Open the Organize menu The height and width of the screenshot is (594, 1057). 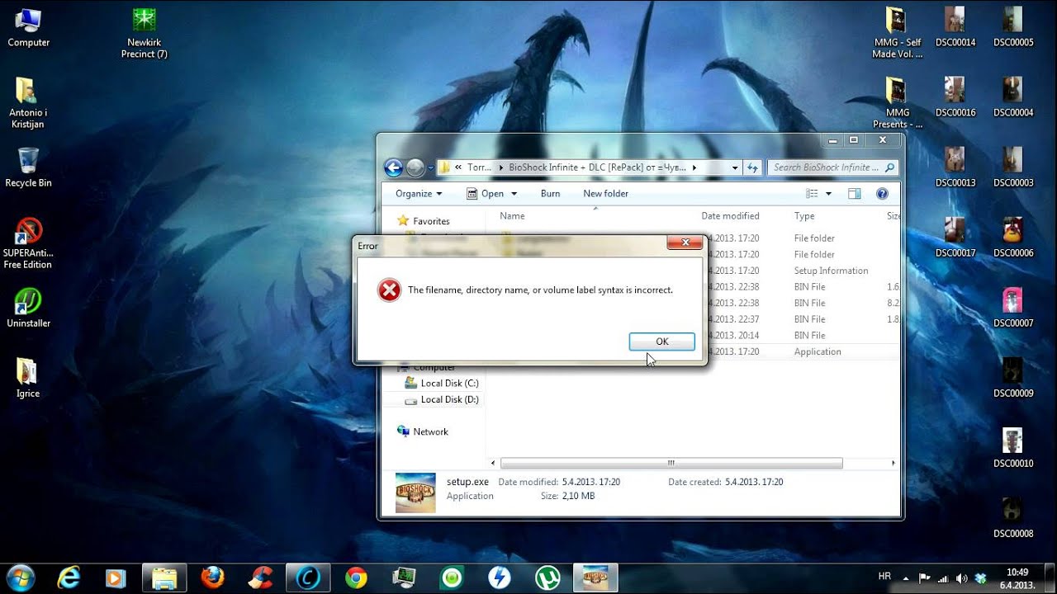419,194
